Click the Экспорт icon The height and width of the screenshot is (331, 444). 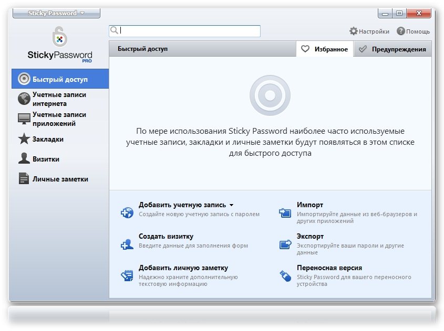coord(285,244)
